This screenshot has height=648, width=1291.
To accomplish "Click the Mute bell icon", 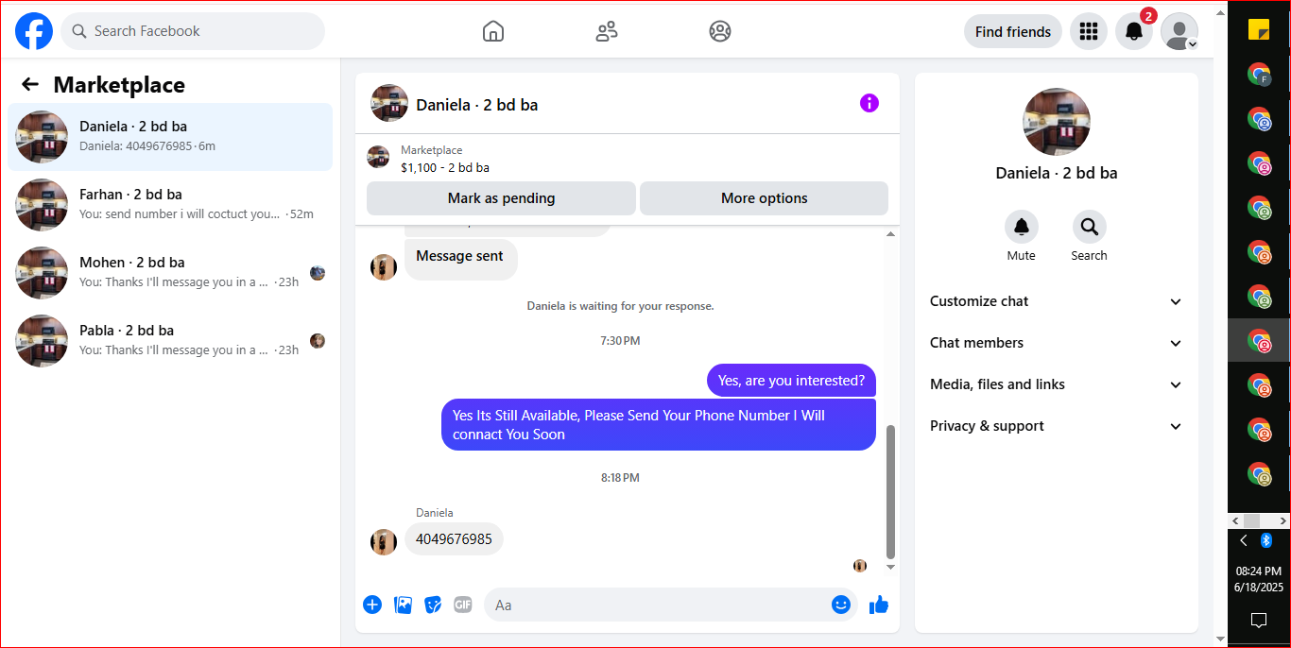I will tap(1021, 227).
